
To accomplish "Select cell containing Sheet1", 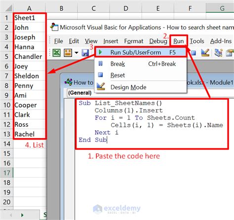I will coord(29,18).
